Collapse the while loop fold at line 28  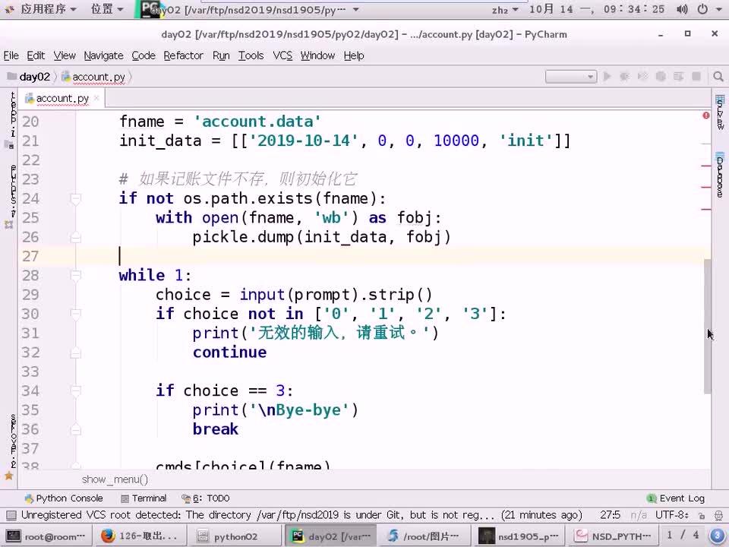coord(76,275)
